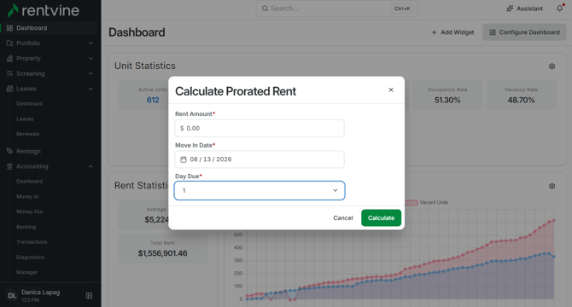Screen dimensions: 572x307
Task: Click the green Calculate button
Action: [382, 217]
